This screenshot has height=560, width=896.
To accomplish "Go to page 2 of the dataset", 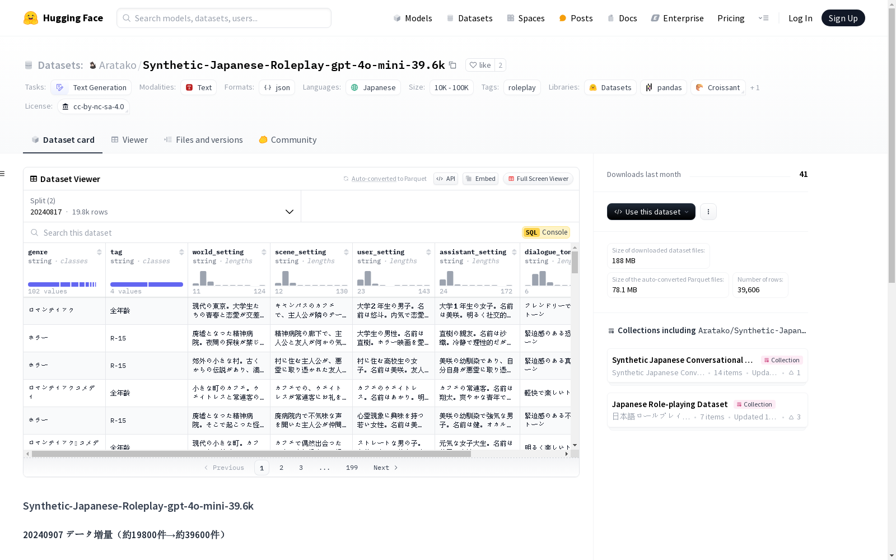I will click(x=281, y=468).
